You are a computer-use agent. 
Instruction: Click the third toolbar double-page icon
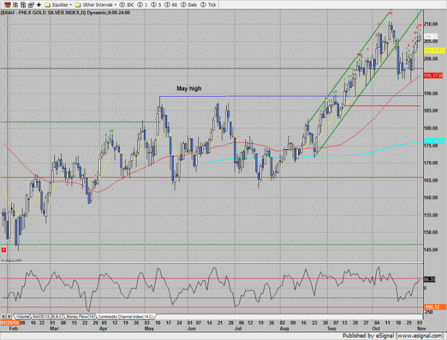point(23,5)
